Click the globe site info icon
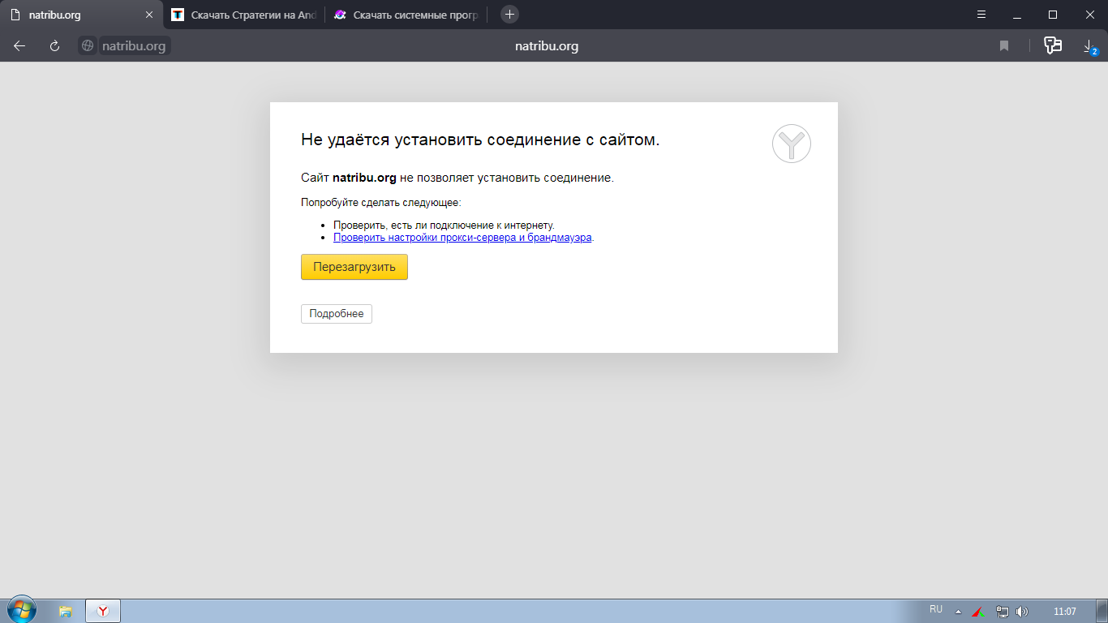The image size is (1108, 623). coord(88,46)
